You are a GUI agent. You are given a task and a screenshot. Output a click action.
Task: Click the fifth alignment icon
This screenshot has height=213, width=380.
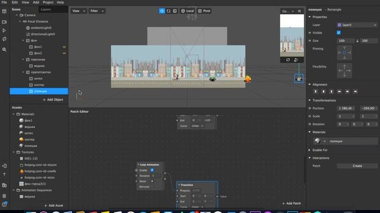coord(347,92)
